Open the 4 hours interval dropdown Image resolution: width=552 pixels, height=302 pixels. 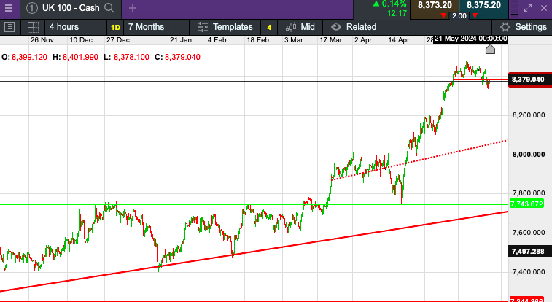tap(76, 27)
